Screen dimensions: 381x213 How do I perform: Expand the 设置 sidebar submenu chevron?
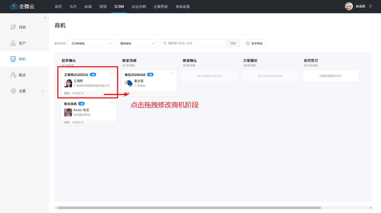(43, 91)
